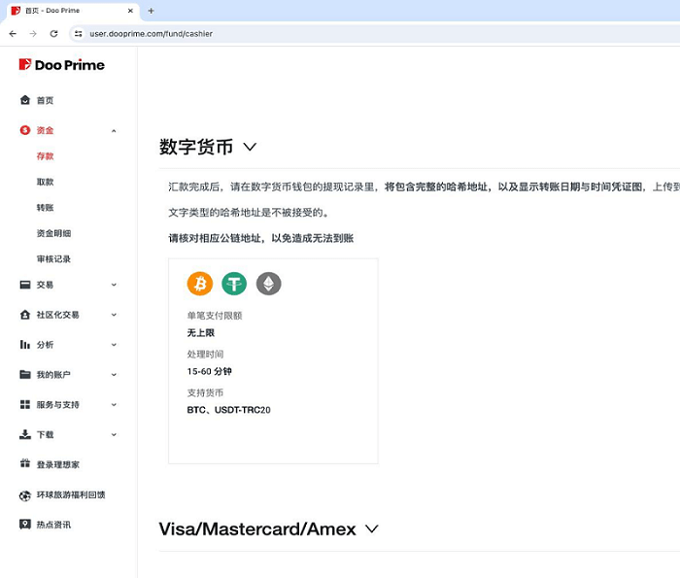The width and height of the screenshot is (680, 578).
Task: Click the globe icon beside 环球旅游福利回馈
Action: pos(25,495)
